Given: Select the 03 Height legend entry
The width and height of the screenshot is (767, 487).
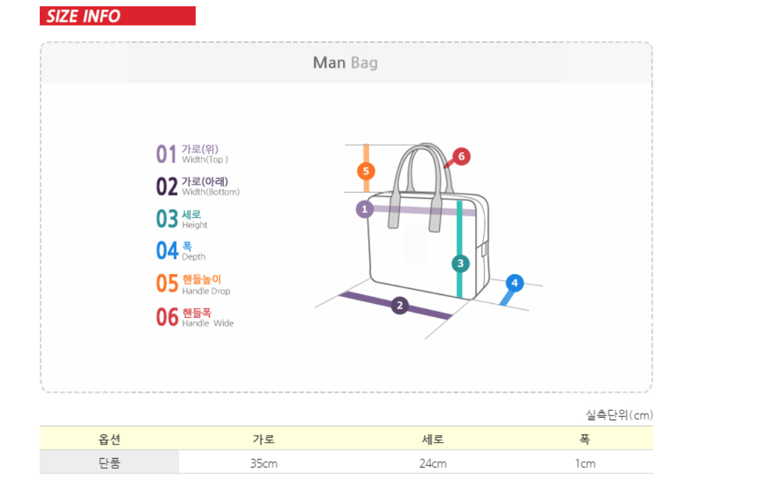Looking at the screenshot, I should point(183,219).
